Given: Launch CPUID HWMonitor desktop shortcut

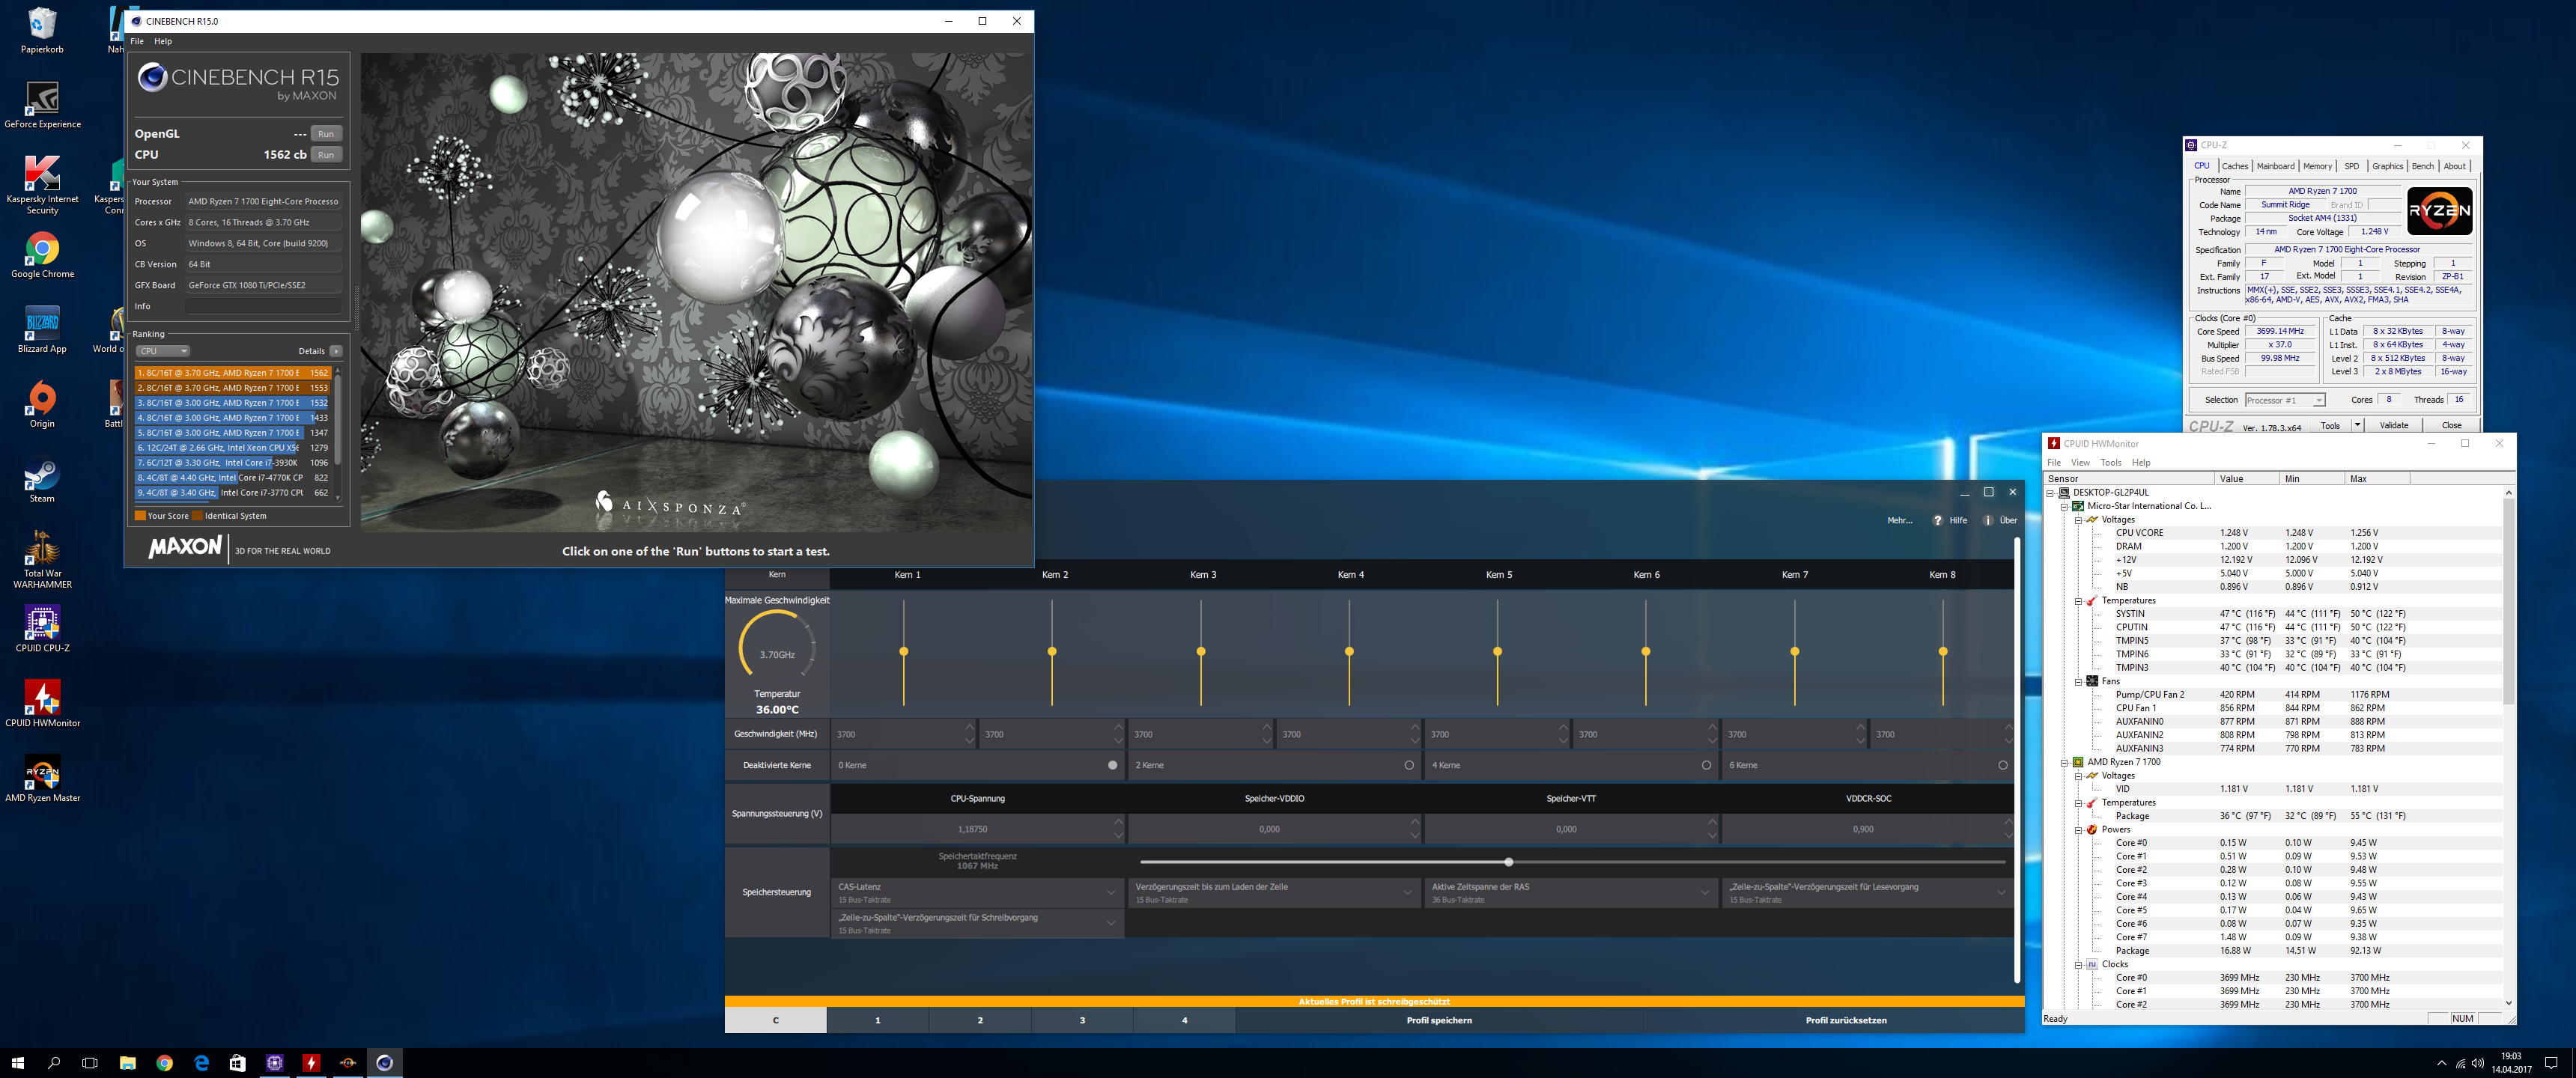Looking at the screenshot, I should tap(42, 704).
